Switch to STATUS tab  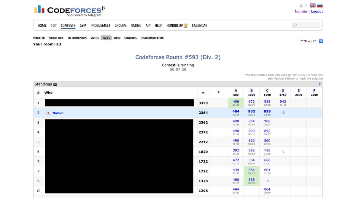coord(95,38)
